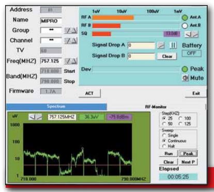The image size is (214, 192).
Task: Jump to next peak with Next P
Action: tap(188, 162)
